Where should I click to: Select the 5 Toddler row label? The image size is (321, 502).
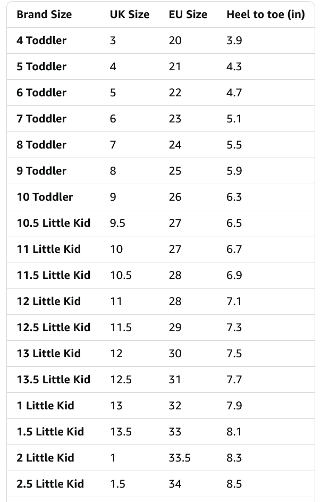[41, 67]
